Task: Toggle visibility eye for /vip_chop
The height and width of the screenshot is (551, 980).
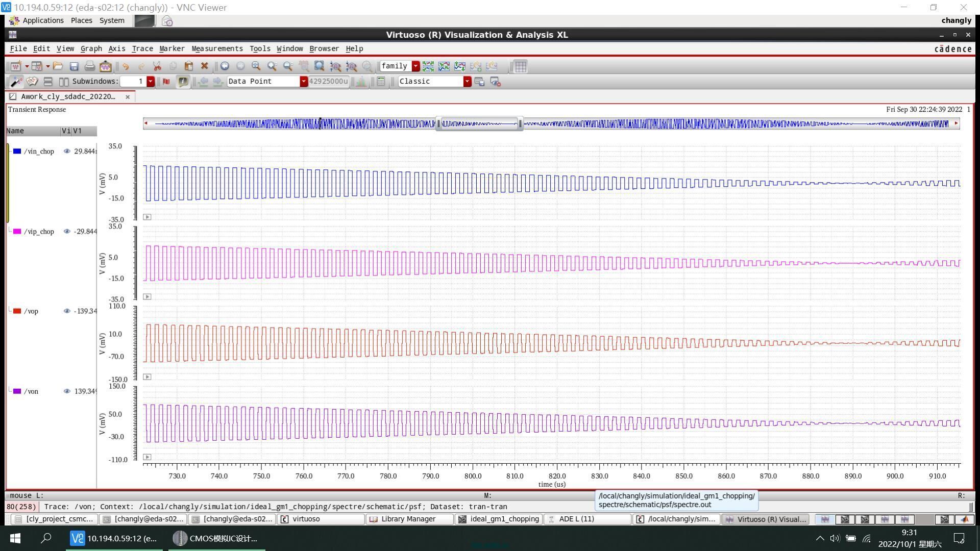Action: (x=67, y=232)
